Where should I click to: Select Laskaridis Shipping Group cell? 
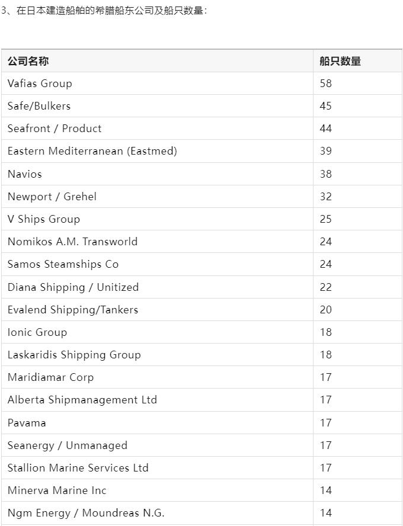[x=158, y=355]
